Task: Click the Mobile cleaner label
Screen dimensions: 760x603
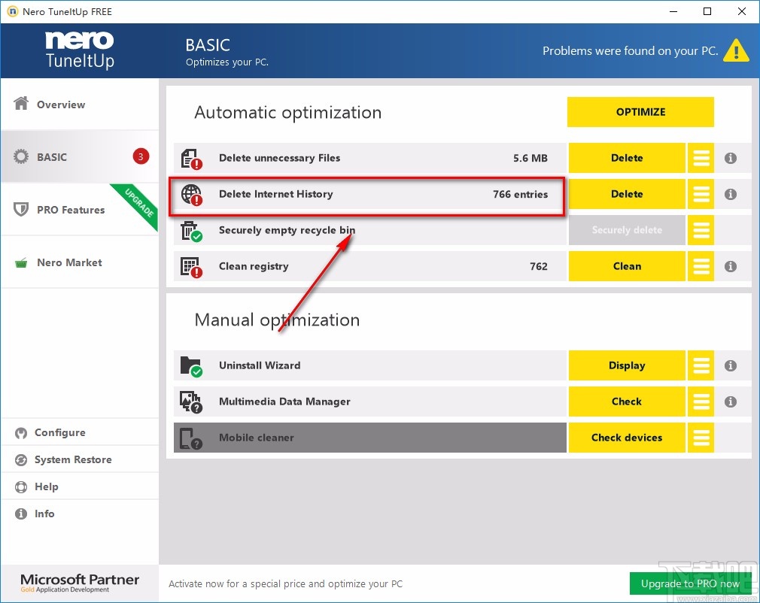Action: 257,438
